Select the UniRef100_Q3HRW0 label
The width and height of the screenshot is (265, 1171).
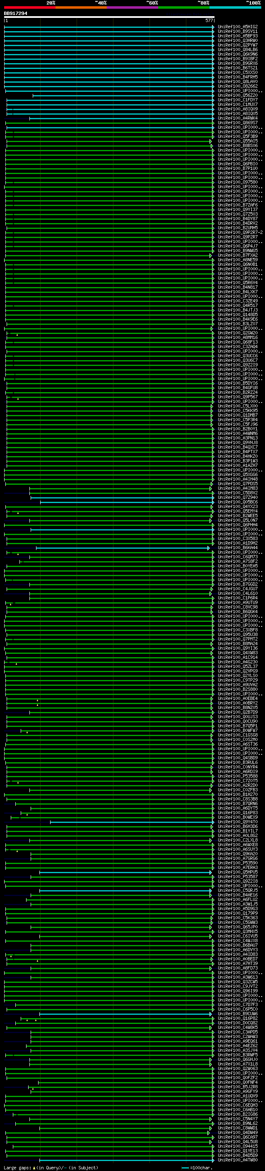click(x=238, y=40)
